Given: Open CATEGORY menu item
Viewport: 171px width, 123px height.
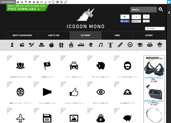Looking at the screenshot, I should click(85, 35).
